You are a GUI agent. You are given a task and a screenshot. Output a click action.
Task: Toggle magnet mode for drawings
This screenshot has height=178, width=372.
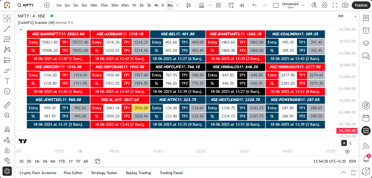(7, 129)
